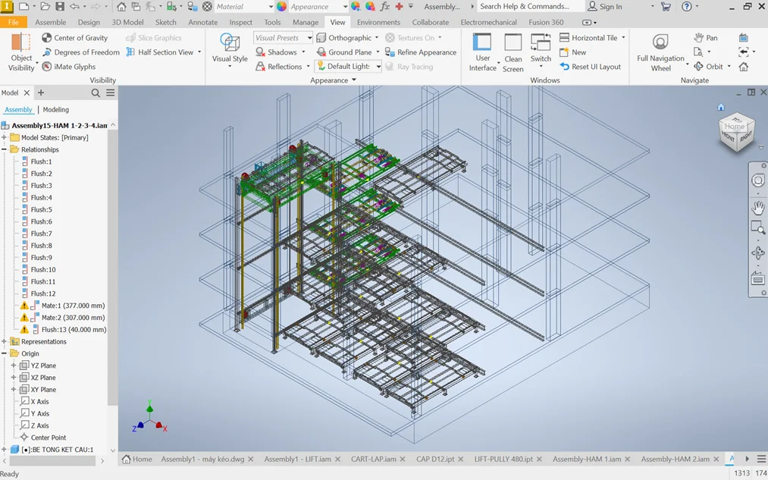768x480 pixels.
Task: Collapse the Relationships folder
Action: [x=4, y=149]
